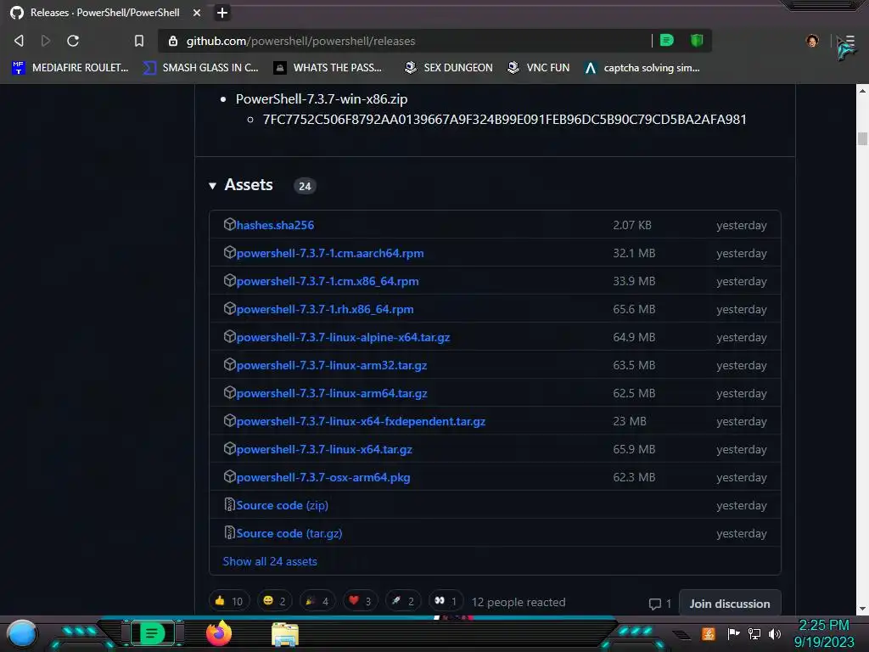Open a new browser tab
The width and height of the screenshot is (869, 652).
[x=222, y=13]
